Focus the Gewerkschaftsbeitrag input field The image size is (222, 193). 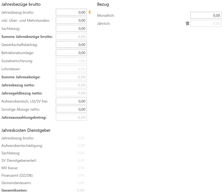click(x=71, y=45)
